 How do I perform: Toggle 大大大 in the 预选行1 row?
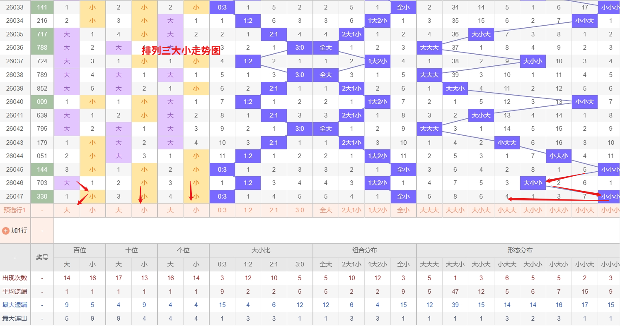[429, 210]
